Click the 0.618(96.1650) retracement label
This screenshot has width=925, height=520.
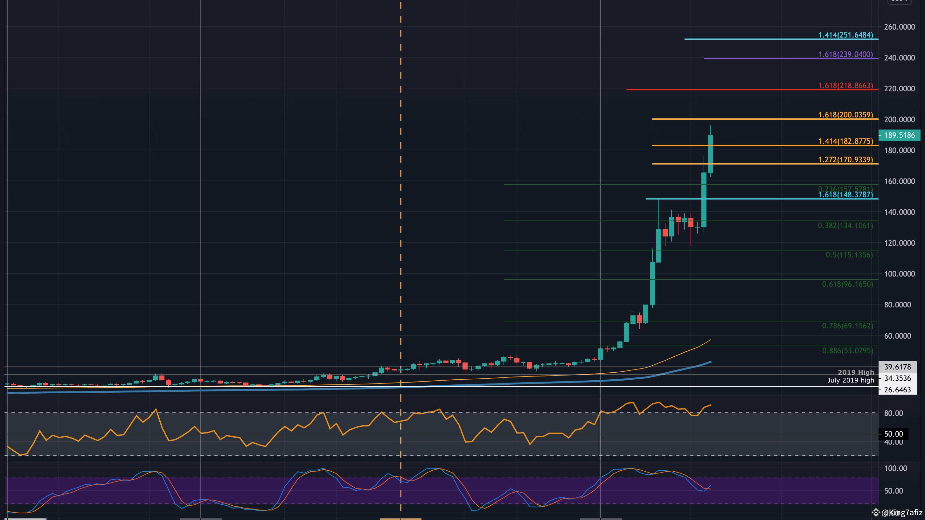pyautogui.click(x=847, y=284)
